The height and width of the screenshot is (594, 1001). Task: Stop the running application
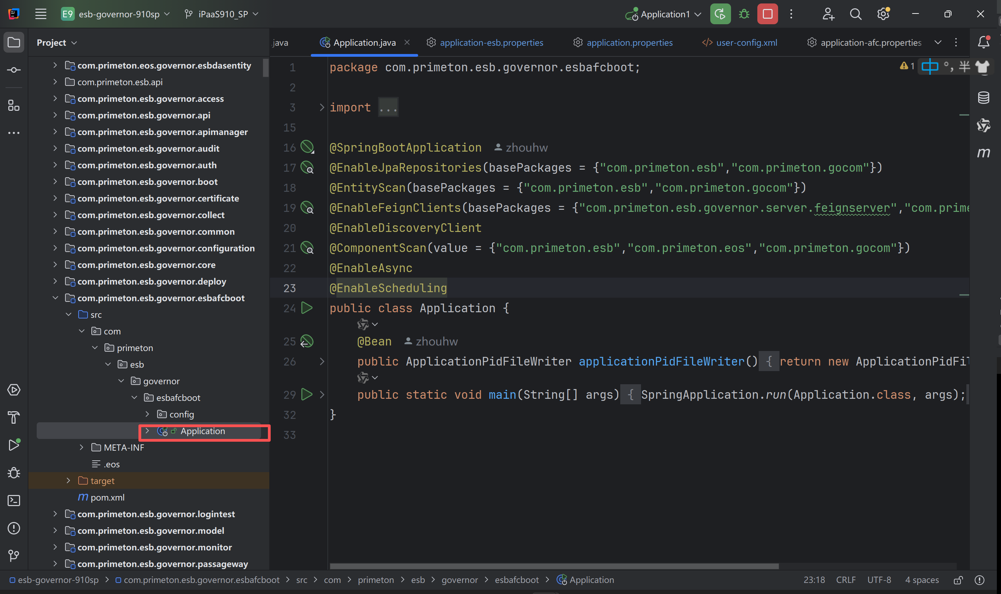click(x=767, y=15)
